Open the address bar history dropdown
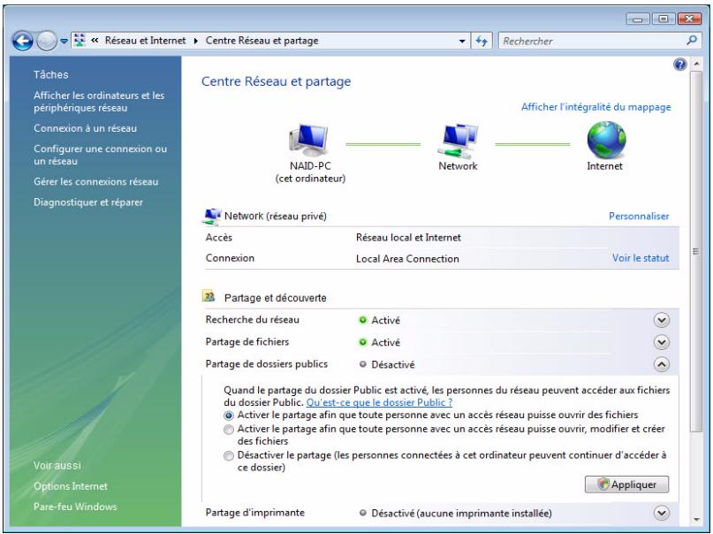 coord(462,41)
